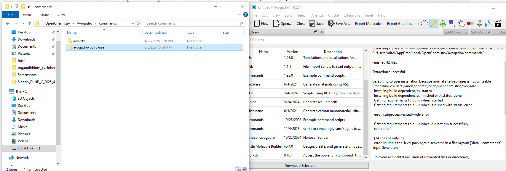Open the Extensions menu in Avogadro
Image resolution: width=506 pixels, height=171 pixels.
[352, 15]
